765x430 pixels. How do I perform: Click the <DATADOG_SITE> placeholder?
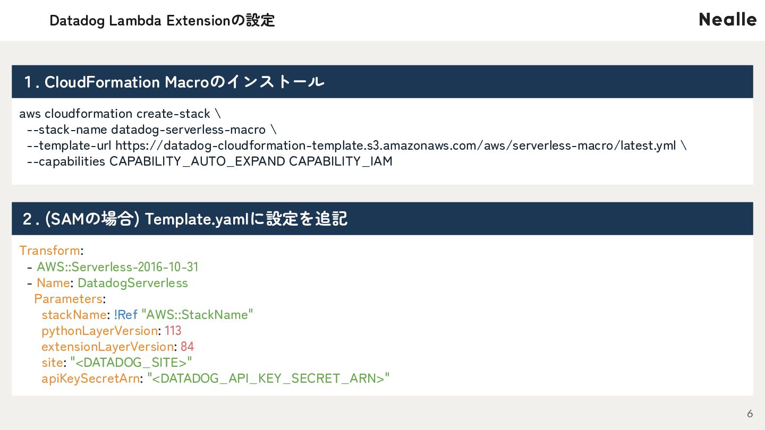click(131, 362)
